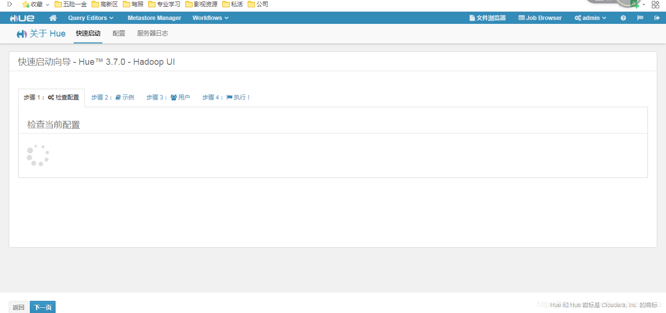Click the 返回 button
The height and width of the screenshot is (313, 666).
point(19,307)
